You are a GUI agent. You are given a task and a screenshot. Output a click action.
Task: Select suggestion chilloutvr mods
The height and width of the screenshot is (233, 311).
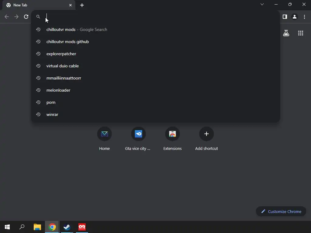(156, 29)
